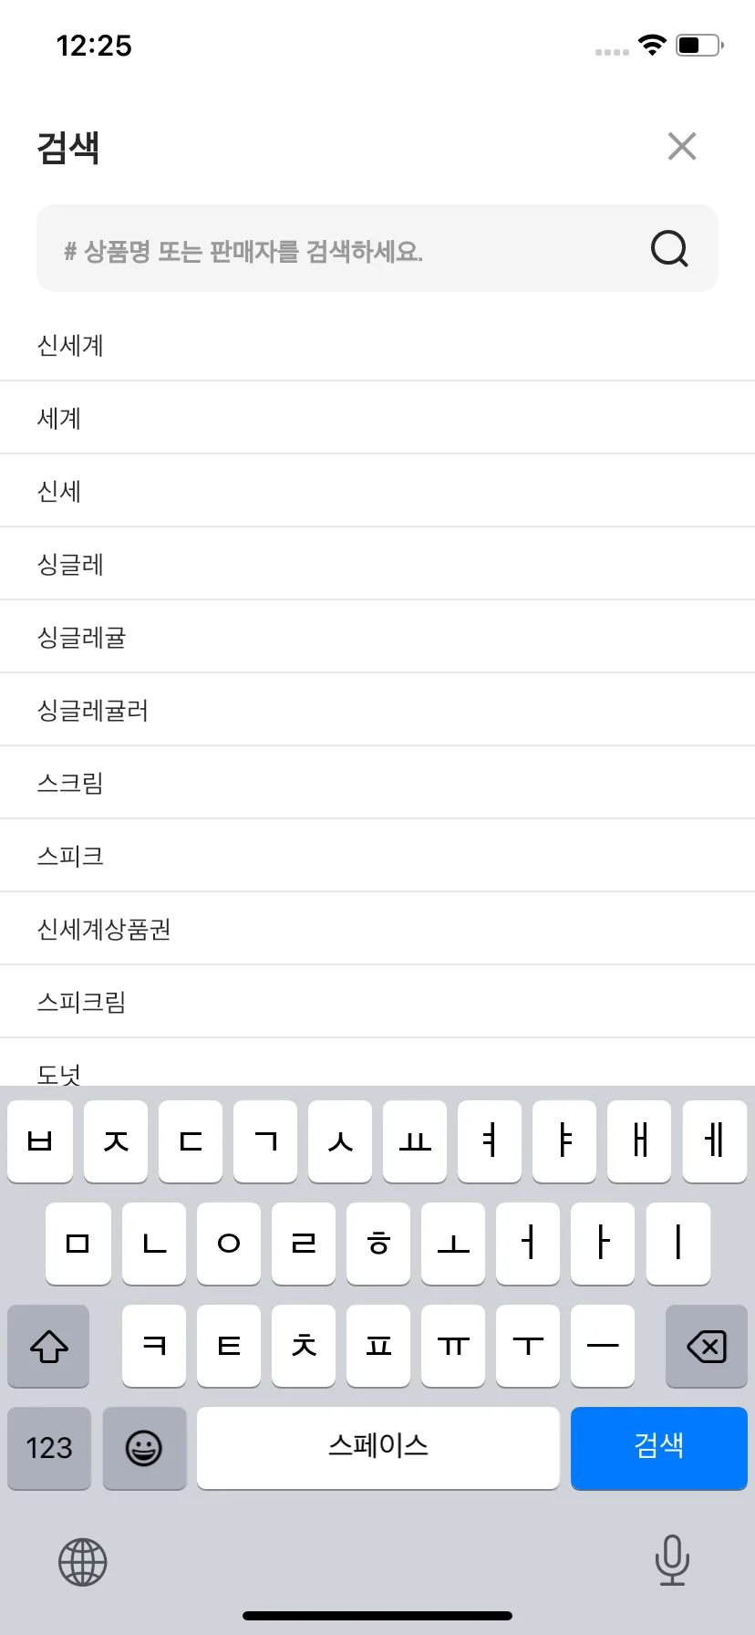Close the search screen with X
Viewport: 755px width, 1635px height.
point(682,146)
